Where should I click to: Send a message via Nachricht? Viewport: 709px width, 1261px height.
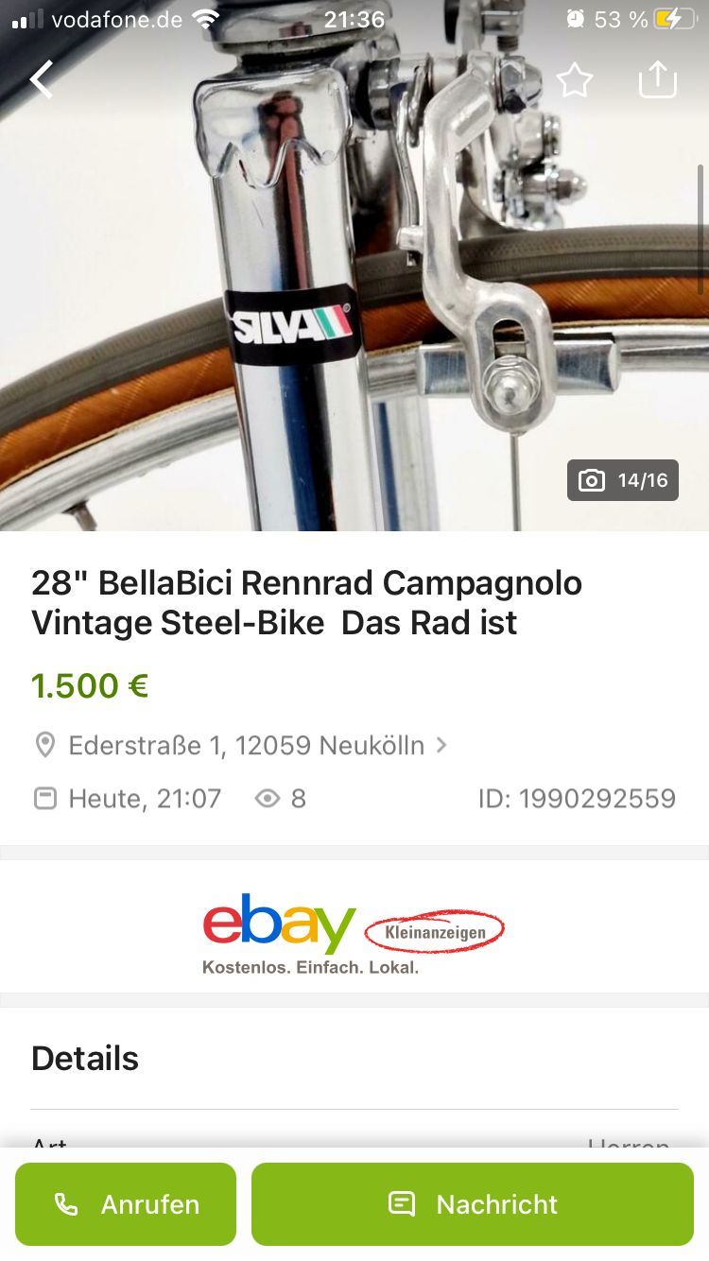(x=473, y=1203)
